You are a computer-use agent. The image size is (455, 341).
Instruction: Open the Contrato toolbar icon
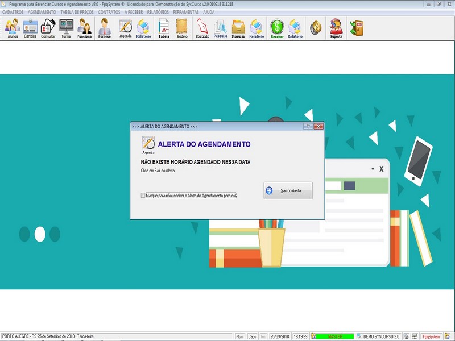click(202, 27)
